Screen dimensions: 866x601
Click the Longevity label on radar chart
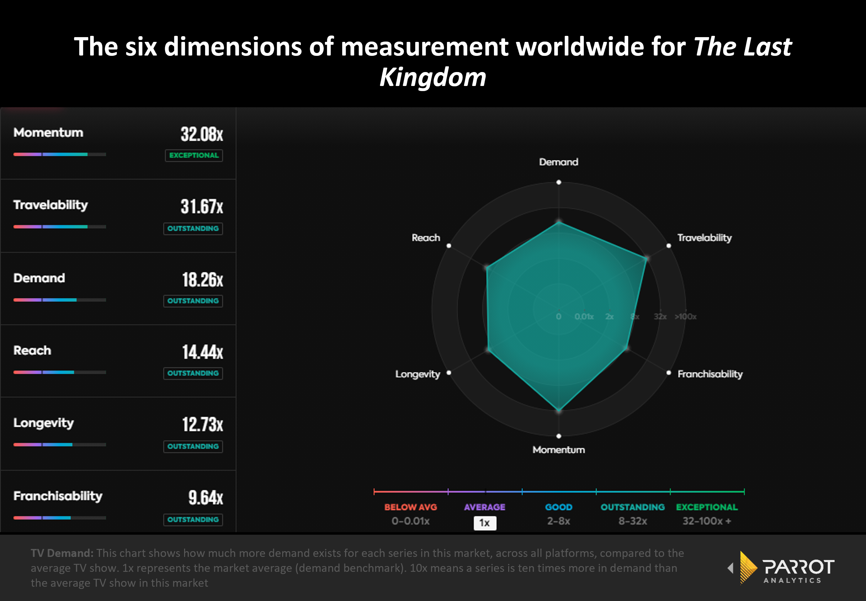(418, 374)
